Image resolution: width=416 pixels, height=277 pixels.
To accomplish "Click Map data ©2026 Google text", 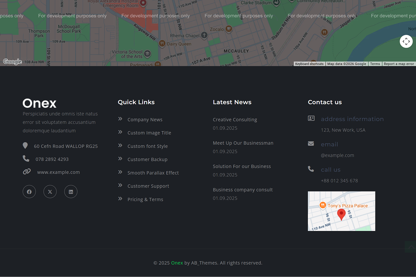I will pyautogui.click(x=347, y=64).
